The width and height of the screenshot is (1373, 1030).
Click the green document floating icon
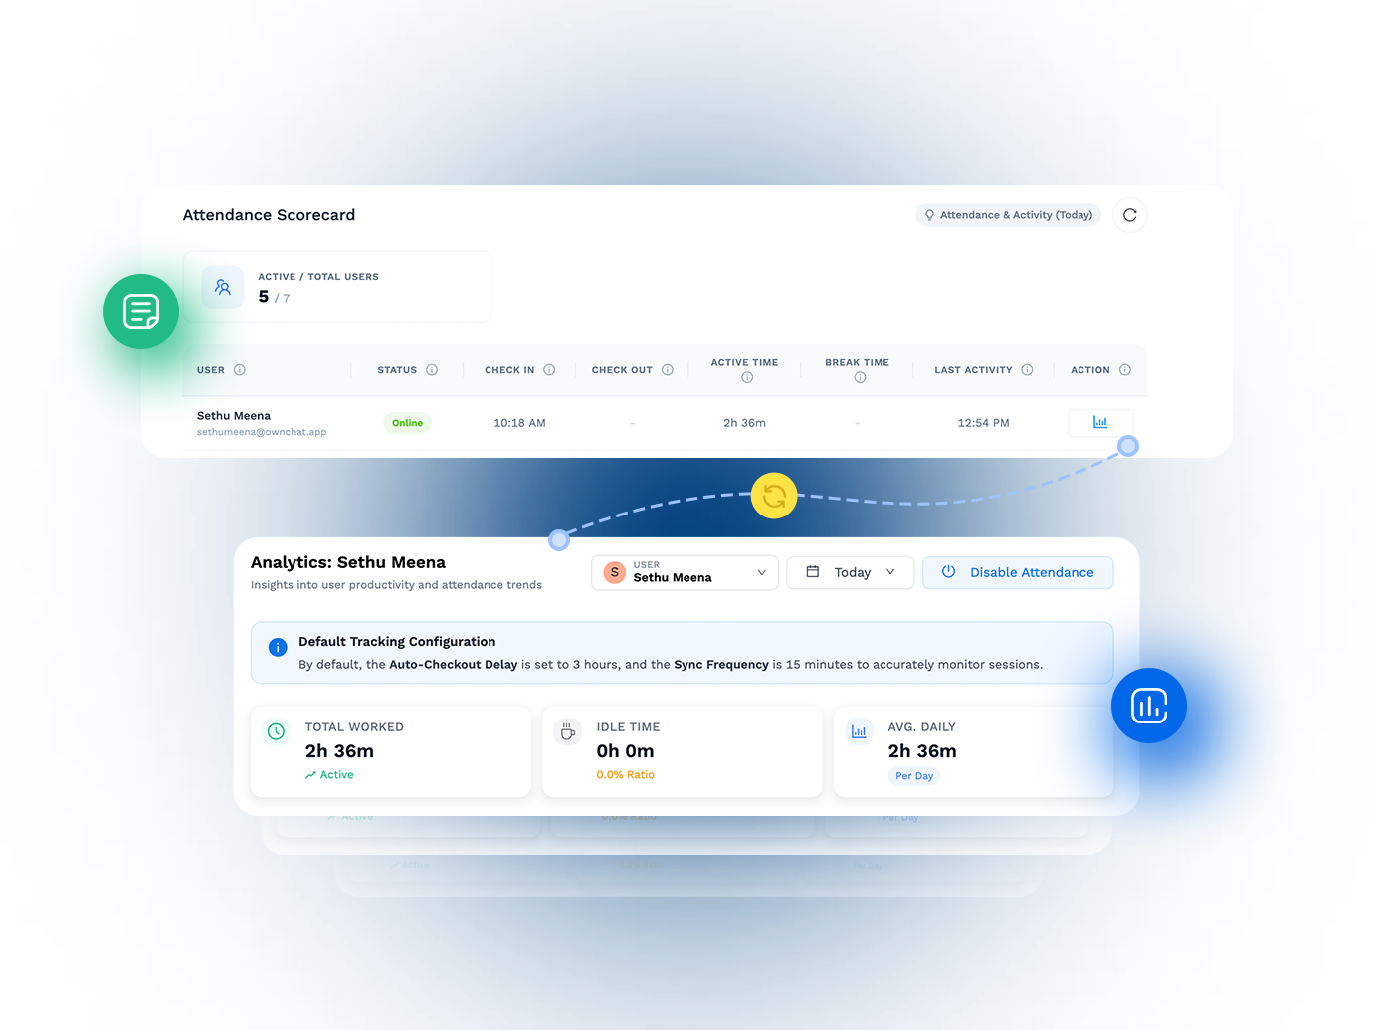[141, 310]
